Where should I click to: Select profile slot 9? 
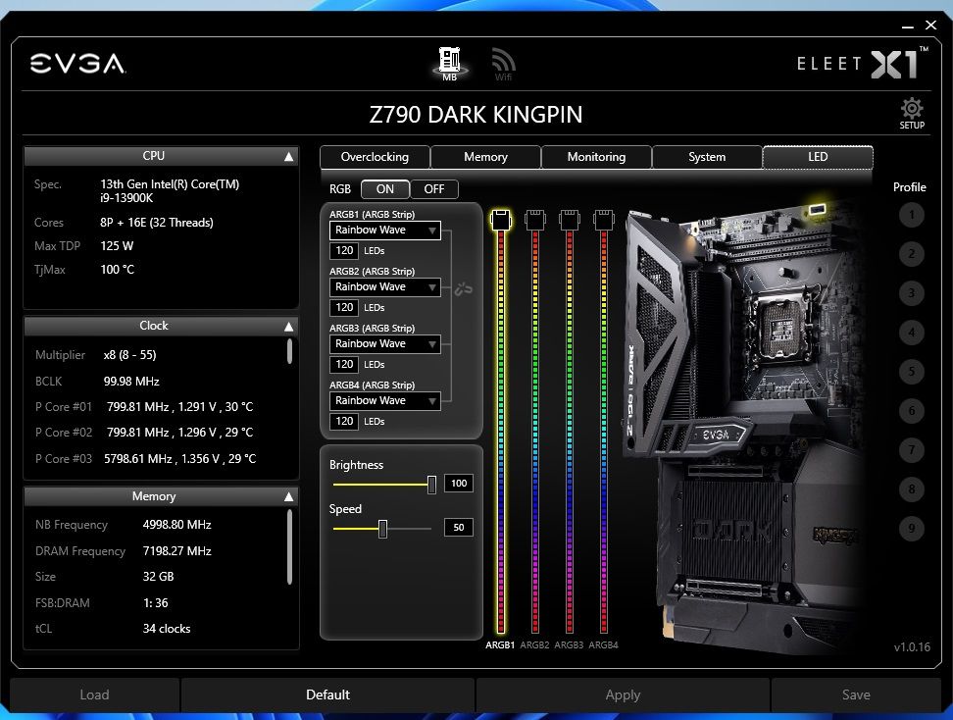pyautogui.click(x=911, y=528)
